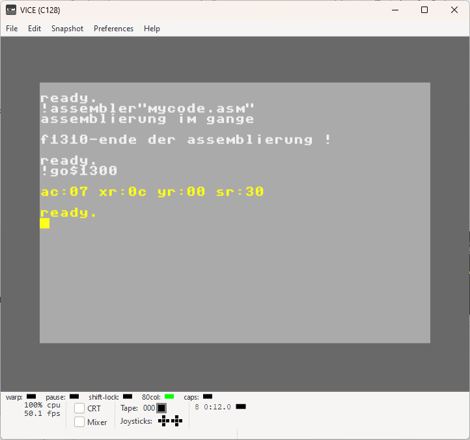
Task: Open the Snapshot menu
Action: point(67,29)
